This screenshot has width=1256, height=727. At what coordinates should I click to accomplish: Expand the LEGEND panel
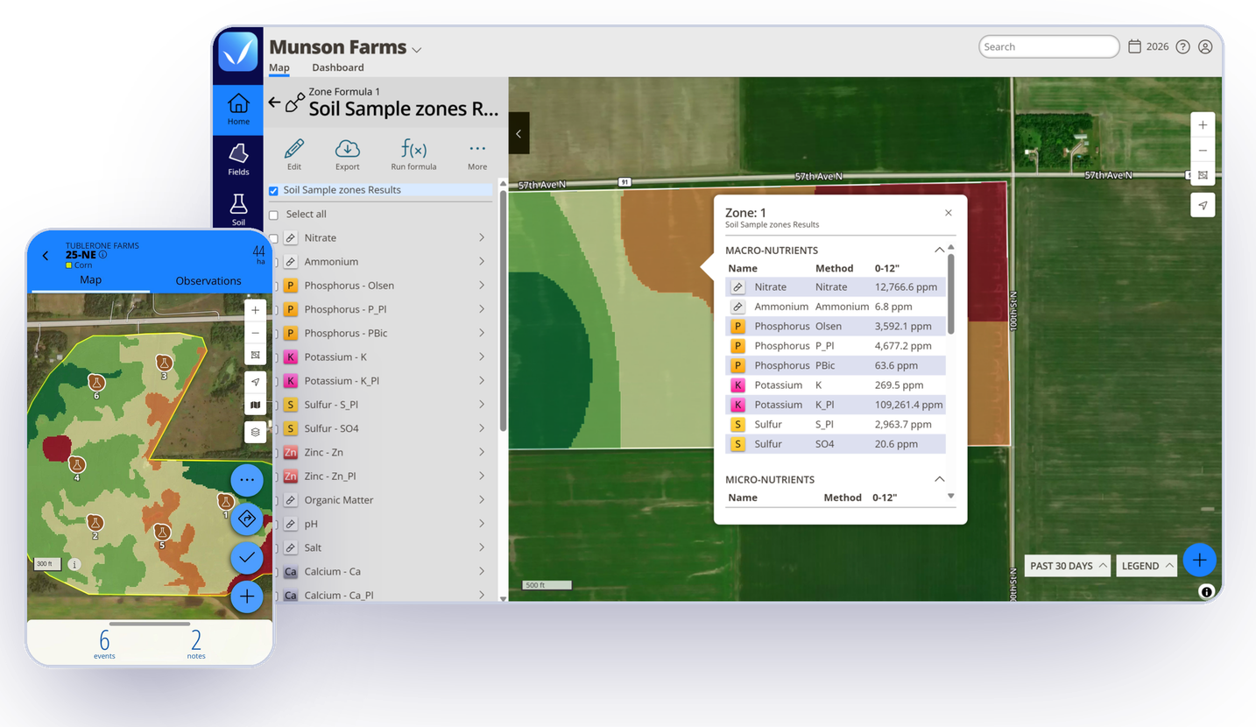(x=1147, y=566)
